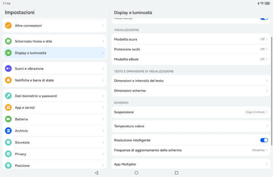The image size is (273, 177).
Task: Go to Posizione settings
Action: coord(55,164)
